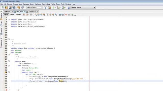This screenshot has width=163, height=91.
Task: Collapse the constructor fold at line 27
Action: tap(9, 61)
